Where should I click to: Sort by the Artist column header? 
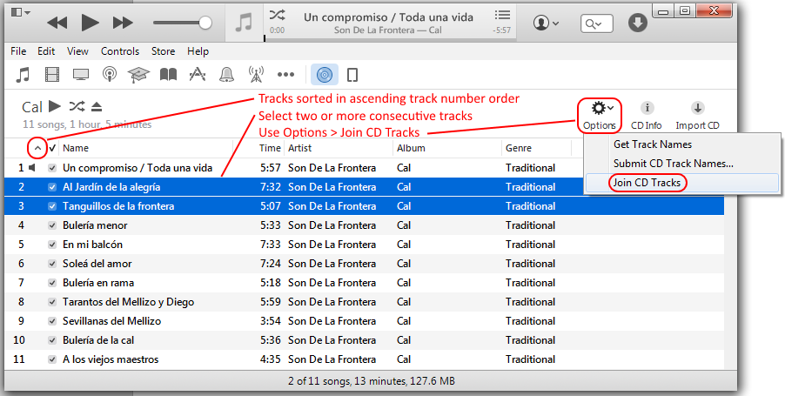click(x=299, y=148)
